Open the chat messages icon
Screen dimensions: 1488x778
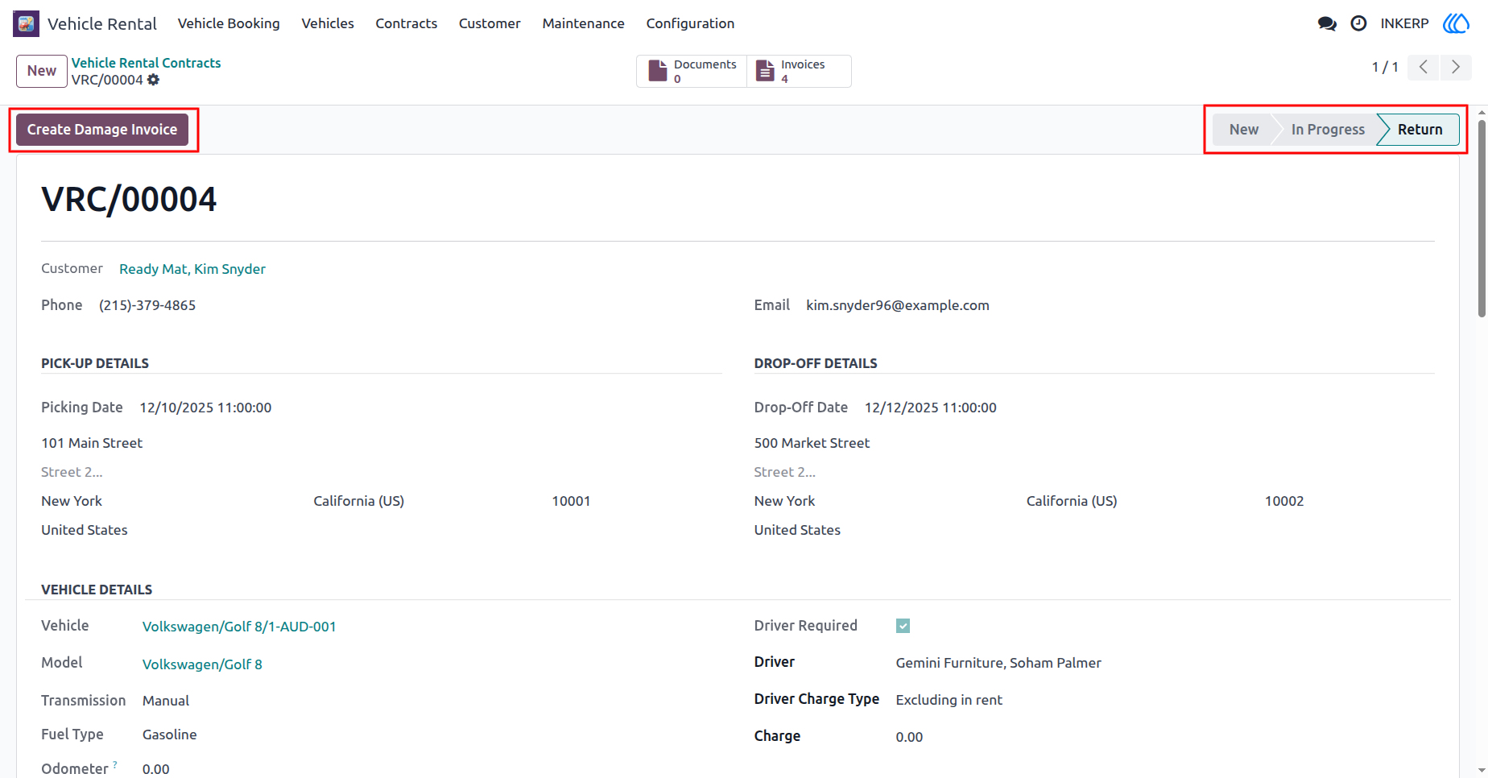[1327, 23]
